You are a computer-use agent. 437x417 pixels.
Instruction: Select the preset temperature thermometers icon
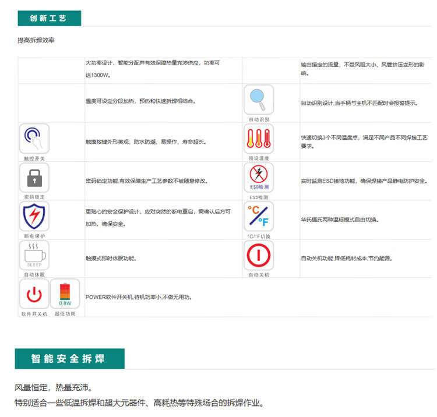(258, 138)
